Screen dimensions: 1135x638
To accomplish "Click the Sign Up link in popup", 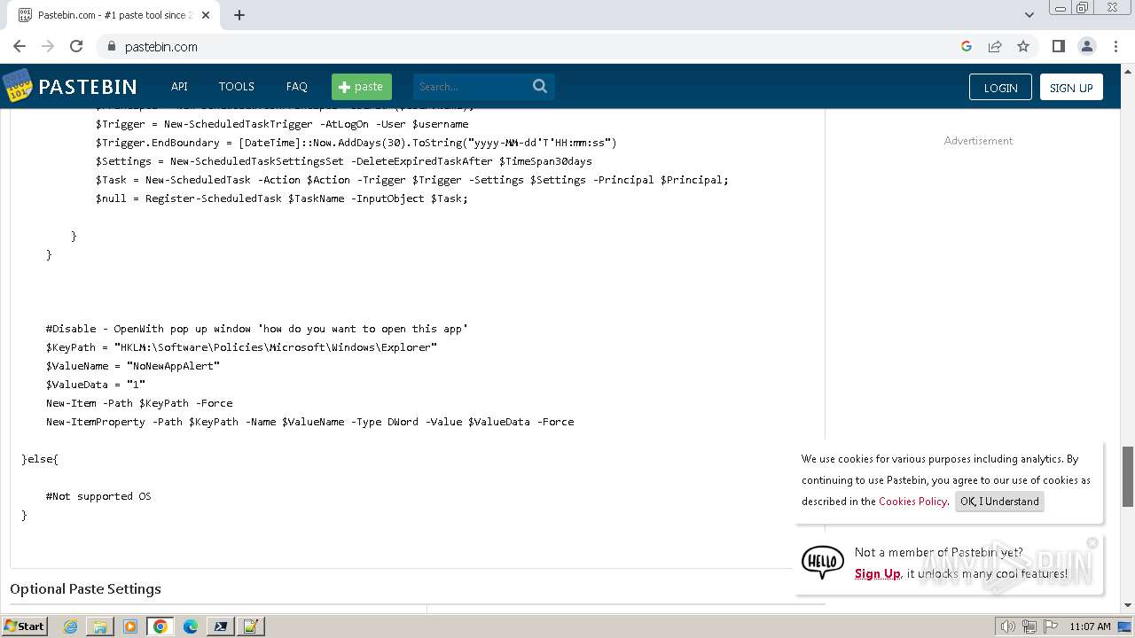I will [877, 573].
